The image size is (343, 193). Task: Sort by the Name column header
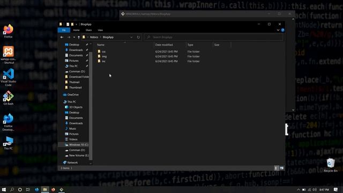pyautogui.click(x=125, y=45)
